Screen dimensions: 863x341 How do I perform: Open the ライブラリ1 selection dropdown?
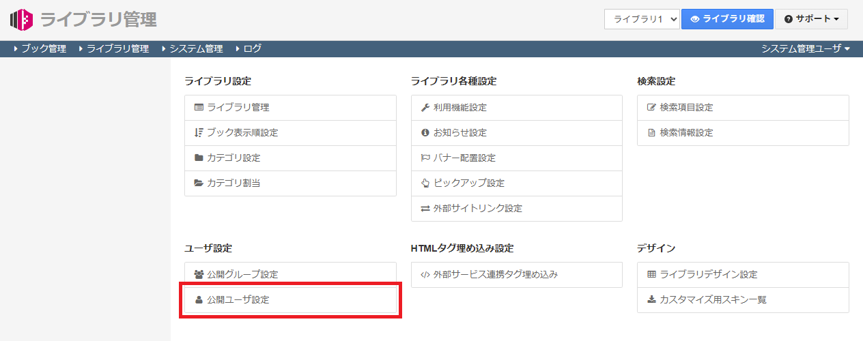click(641, 19)
